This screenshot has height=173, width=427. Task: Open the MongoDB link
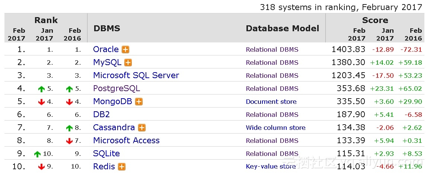click(113, 102)
